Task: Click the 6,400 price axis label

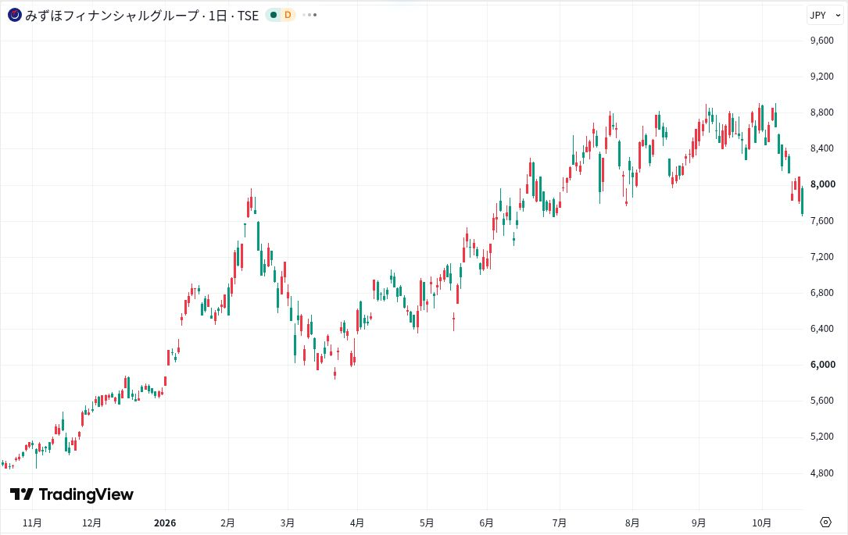Action: [822, 329]
